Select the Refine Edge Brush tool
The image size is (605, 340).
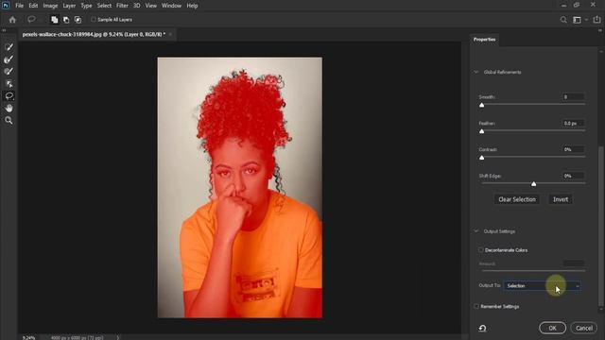(x=9, y=59)
